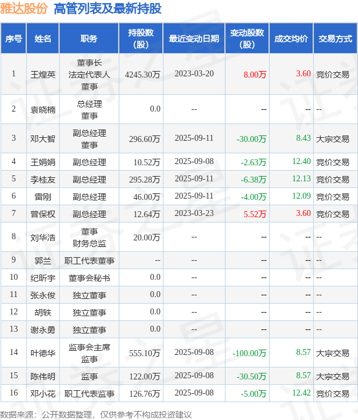The image size is (358, 420).
Task: Click the shareholding value 4245.30万
Action: pos(143,75)
